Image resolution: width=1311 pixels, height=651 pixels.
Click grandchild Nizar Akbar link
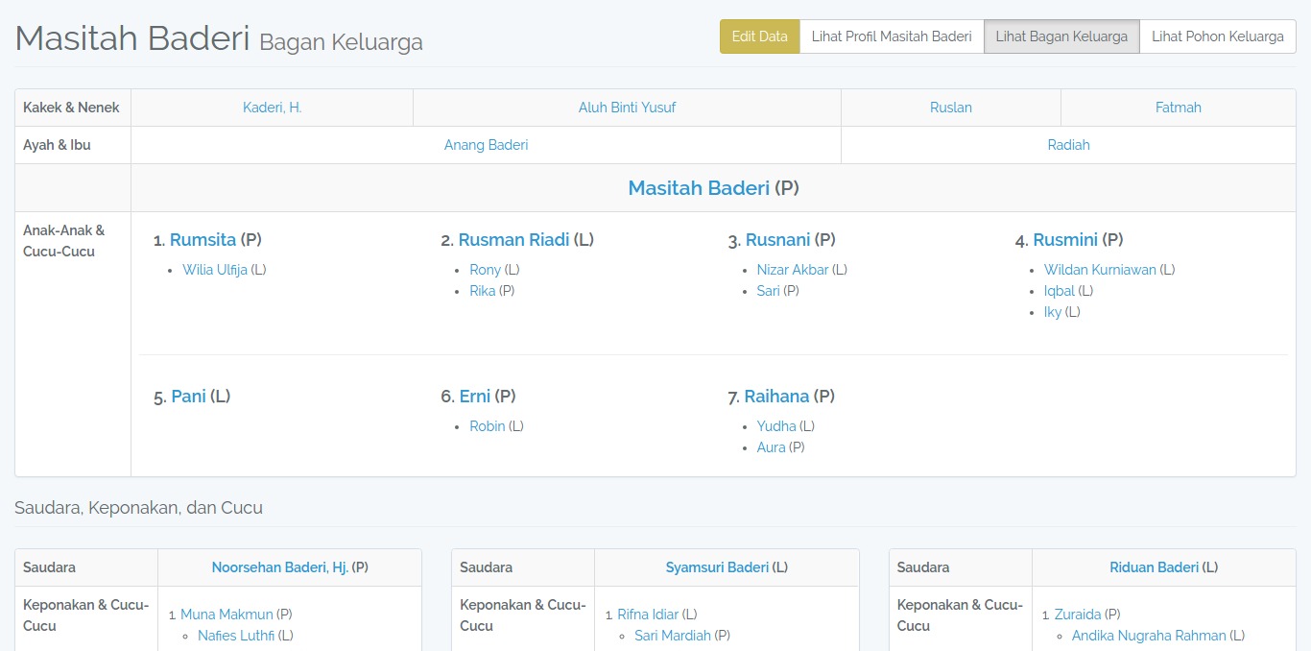coord(792,270)
